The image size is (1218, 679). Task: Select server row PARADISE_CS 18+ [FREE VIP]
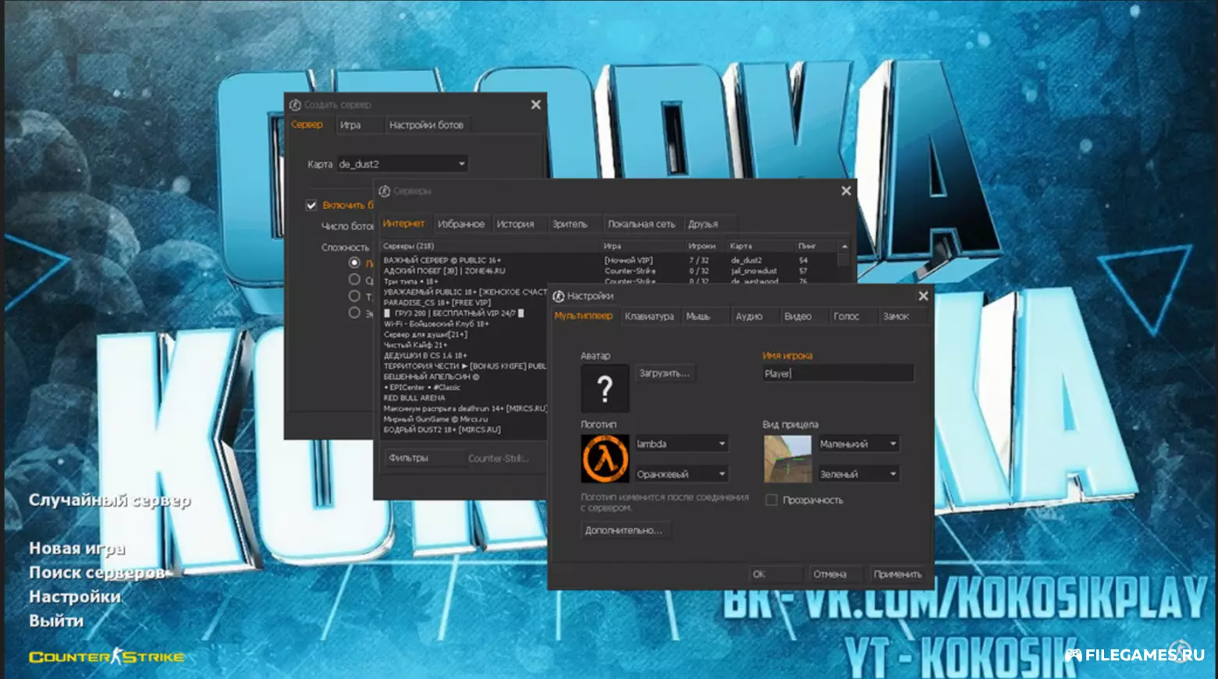point(464,302)
